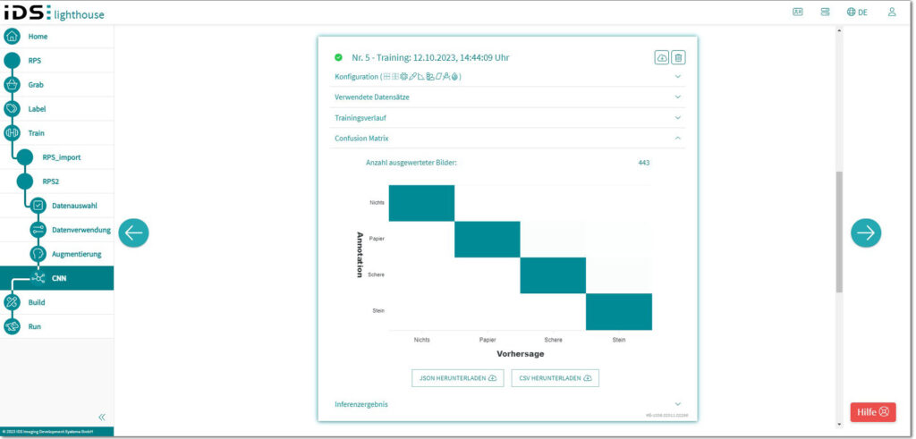Open the user account icon
Image resolution: width=916 pixels, height=439 pixels.
[891, 13]
